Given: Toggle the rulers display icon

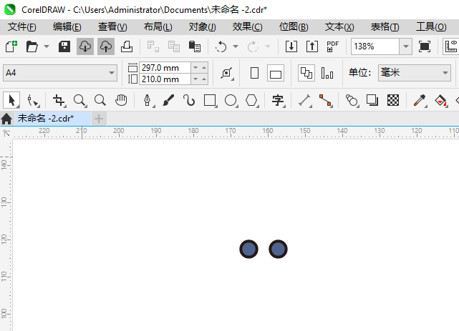Looking at the screenshot, I should pyautogui.click(x=451, y=46).
